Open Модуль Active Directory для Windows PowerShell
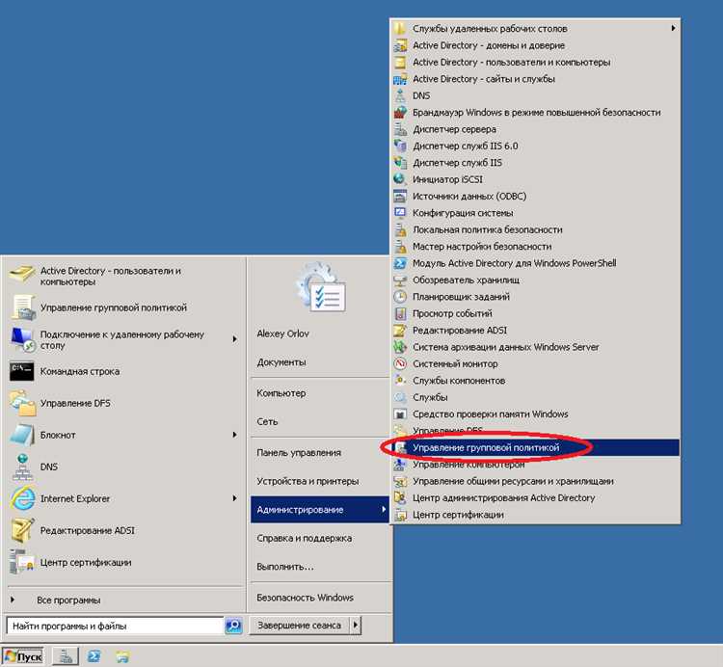Image resolution: width=723 pixels, height=667 pixels. [535, 264]
